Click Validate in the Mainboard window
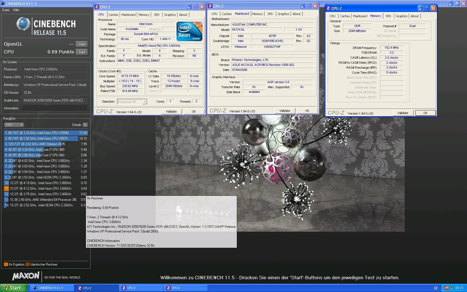The width and height of the screenshot is (467, 292). [285, 111]
